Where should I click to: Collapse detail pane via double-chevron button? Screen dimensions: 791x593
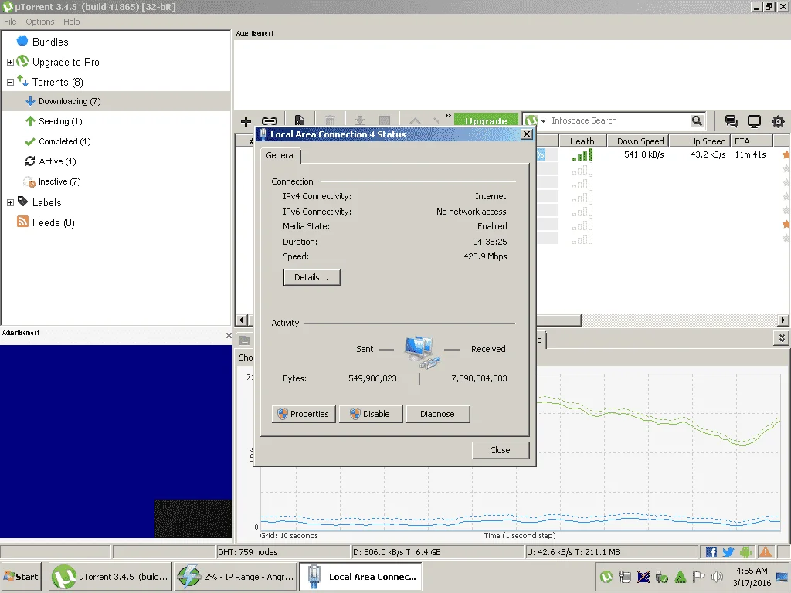coord(782,338)
